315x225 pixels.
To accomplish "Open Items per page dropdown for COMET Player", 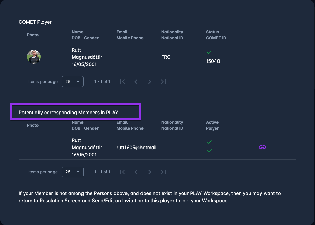I will pos(72,82).
